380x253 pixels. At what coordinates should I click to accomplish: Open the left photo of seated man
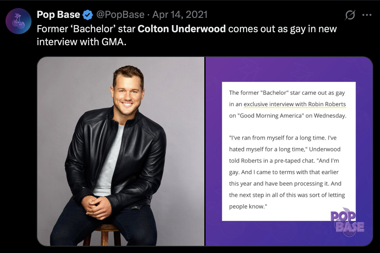tap(120, 151)
